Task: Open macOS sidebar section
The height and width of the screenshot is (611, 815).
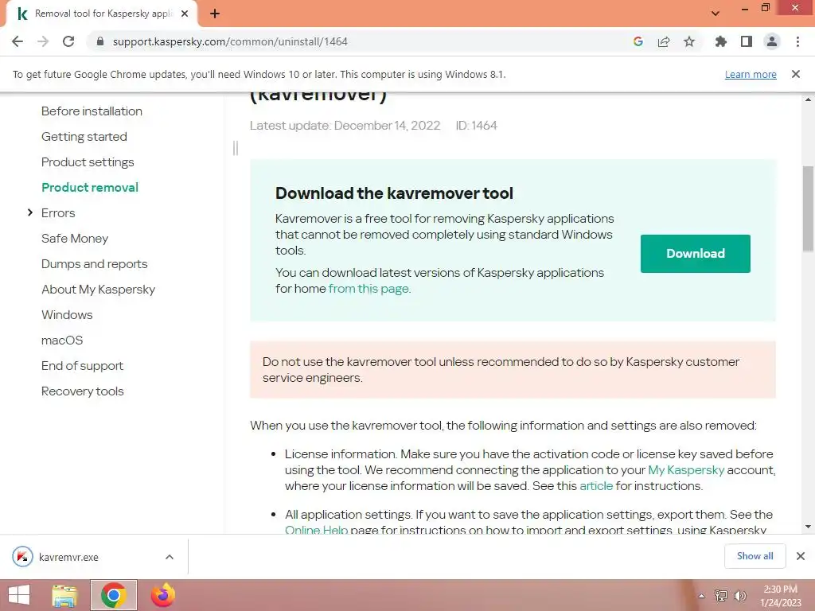Action: tap(62, 341)
